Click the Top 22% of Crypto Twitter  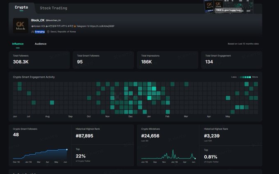80,156
